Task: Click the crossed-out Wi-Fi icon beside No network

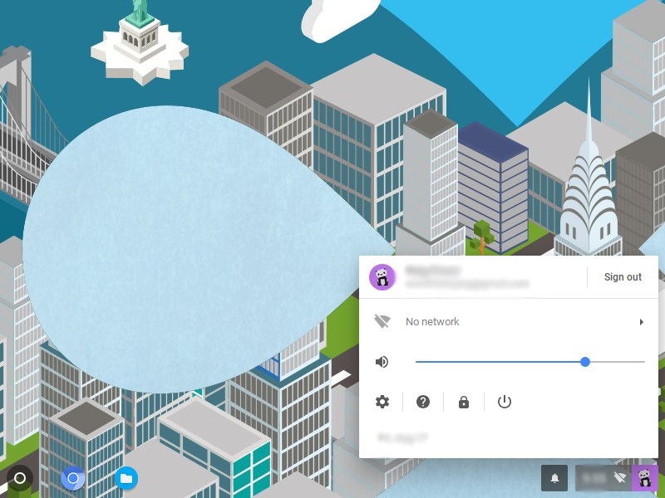Action: coord(382,321)
